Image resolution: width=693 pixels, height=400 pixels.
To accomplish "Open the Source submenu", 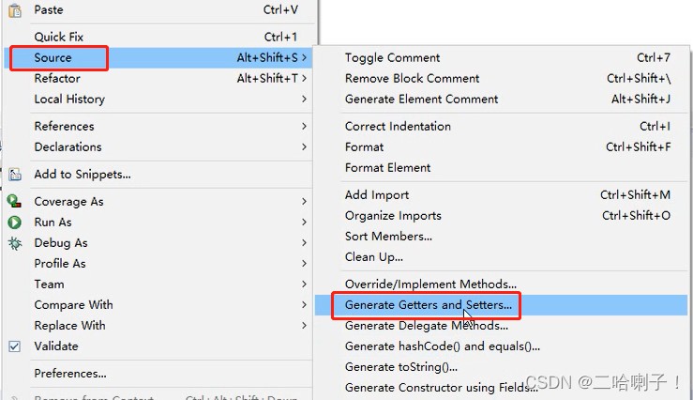I will click(x=53, y=58).
